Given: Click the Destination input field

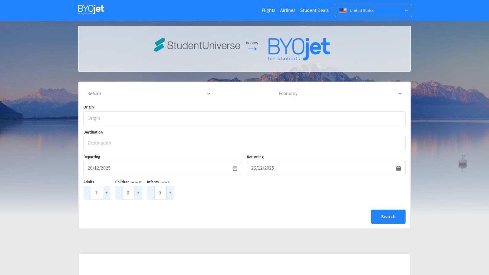Looking at the screenshot, I should [244, 143].
